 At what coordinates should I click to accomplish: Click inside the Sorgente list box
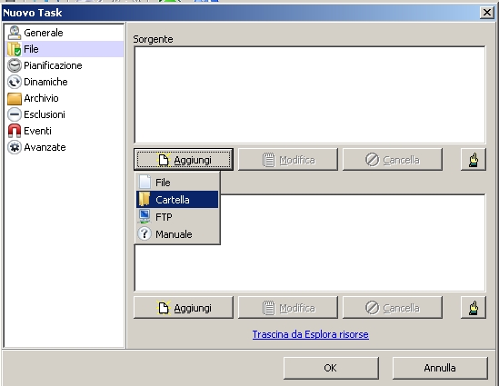[310, 95]
